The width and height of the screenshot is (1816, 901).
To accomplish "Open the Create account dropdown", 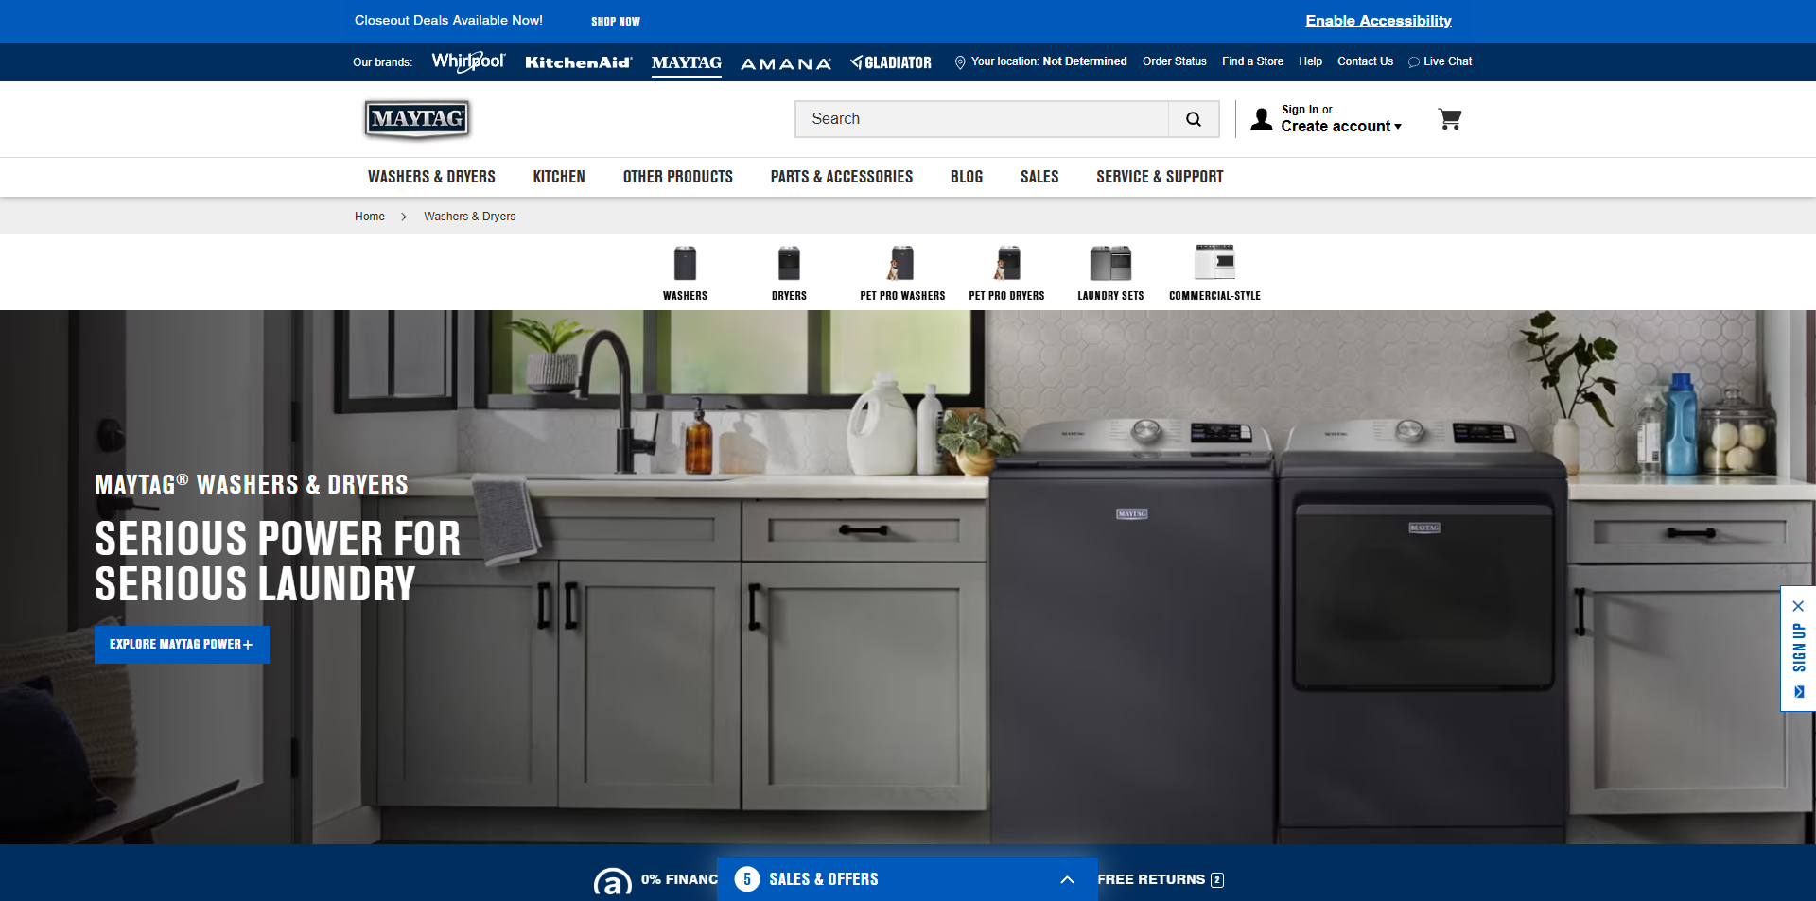I will pyautogui.click(x=1341, y=126).
